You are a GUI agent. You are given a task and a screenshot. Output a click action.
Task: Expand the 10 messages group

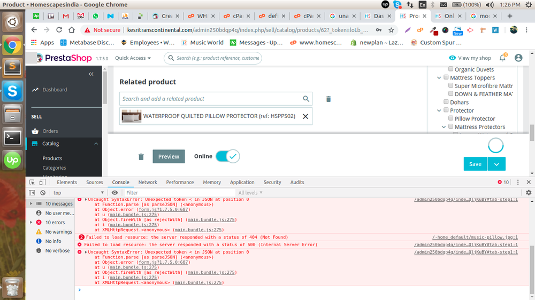pos(31,203)
